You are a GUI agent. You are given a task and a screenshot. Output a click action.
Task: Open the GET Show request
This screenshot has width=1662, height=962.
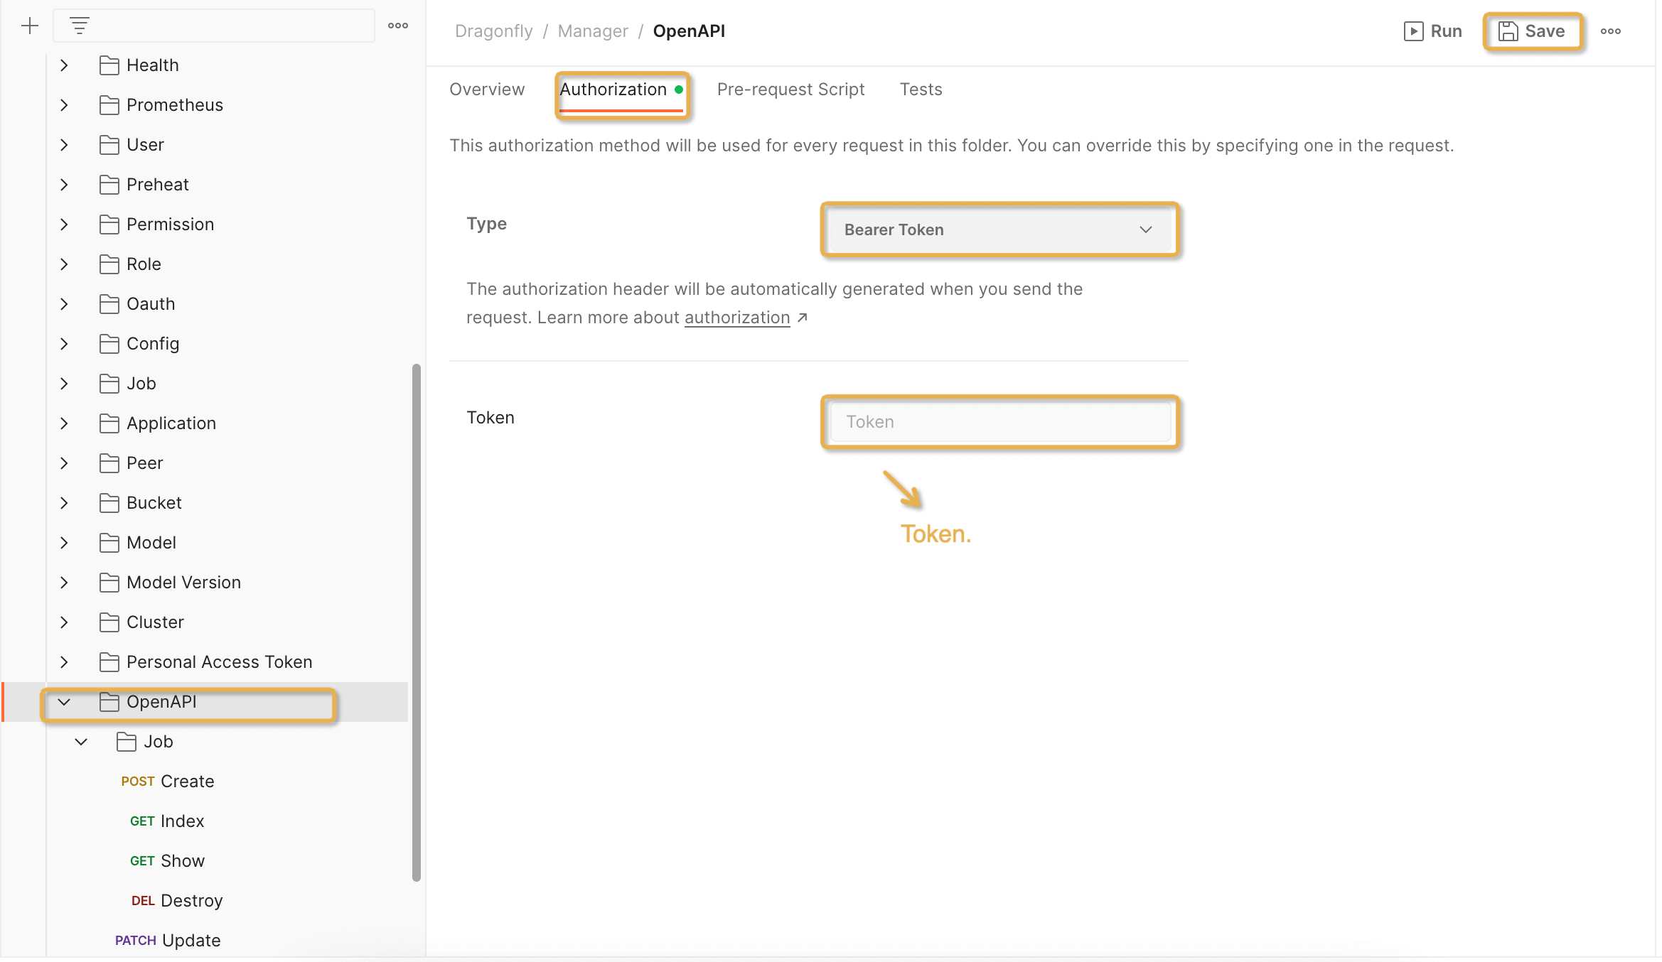(x=167, y=861)
